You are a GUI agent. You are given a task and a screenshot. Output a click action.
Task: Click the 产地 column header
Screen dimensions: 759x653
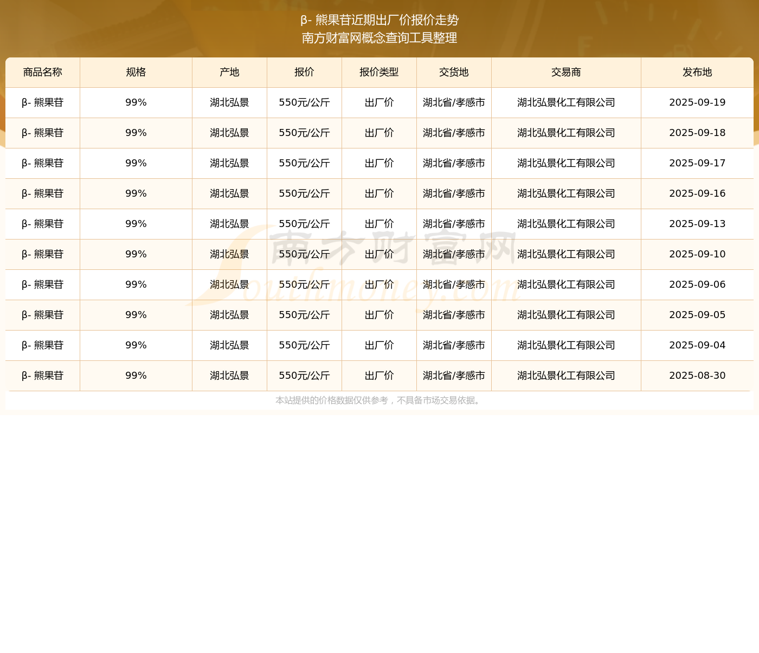tap(229, 72)
